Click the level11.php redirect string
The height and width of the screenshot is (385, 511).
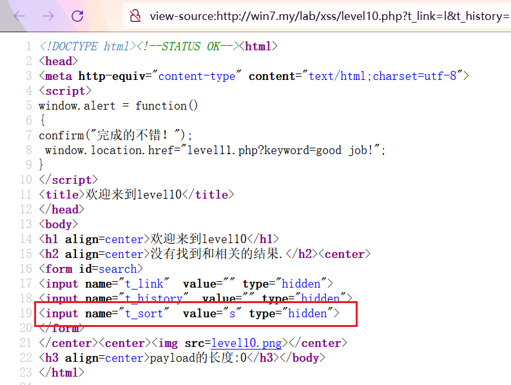pyautogui.click(x=283, y=150)
